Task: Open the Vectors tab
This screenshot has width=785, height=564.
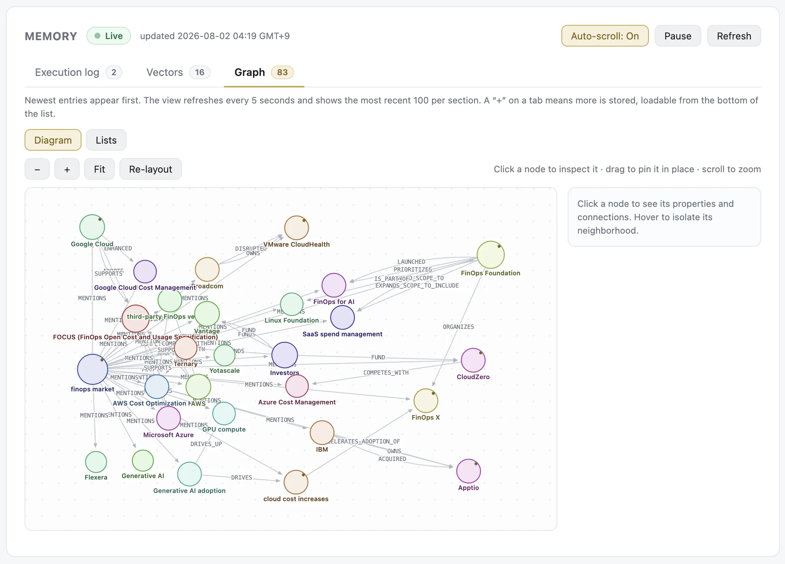Action: coord(178,72)
